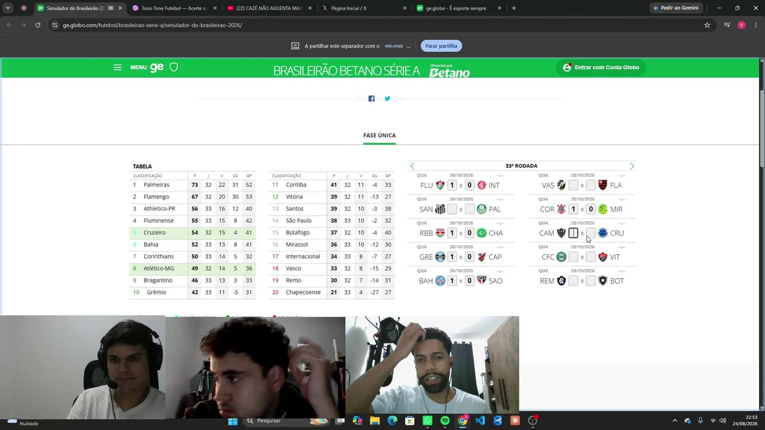Image resolution: width=765 pixels, height=430 pixels.
Task: Click Palmeiras away score box
Action: [x=470, y=209]
